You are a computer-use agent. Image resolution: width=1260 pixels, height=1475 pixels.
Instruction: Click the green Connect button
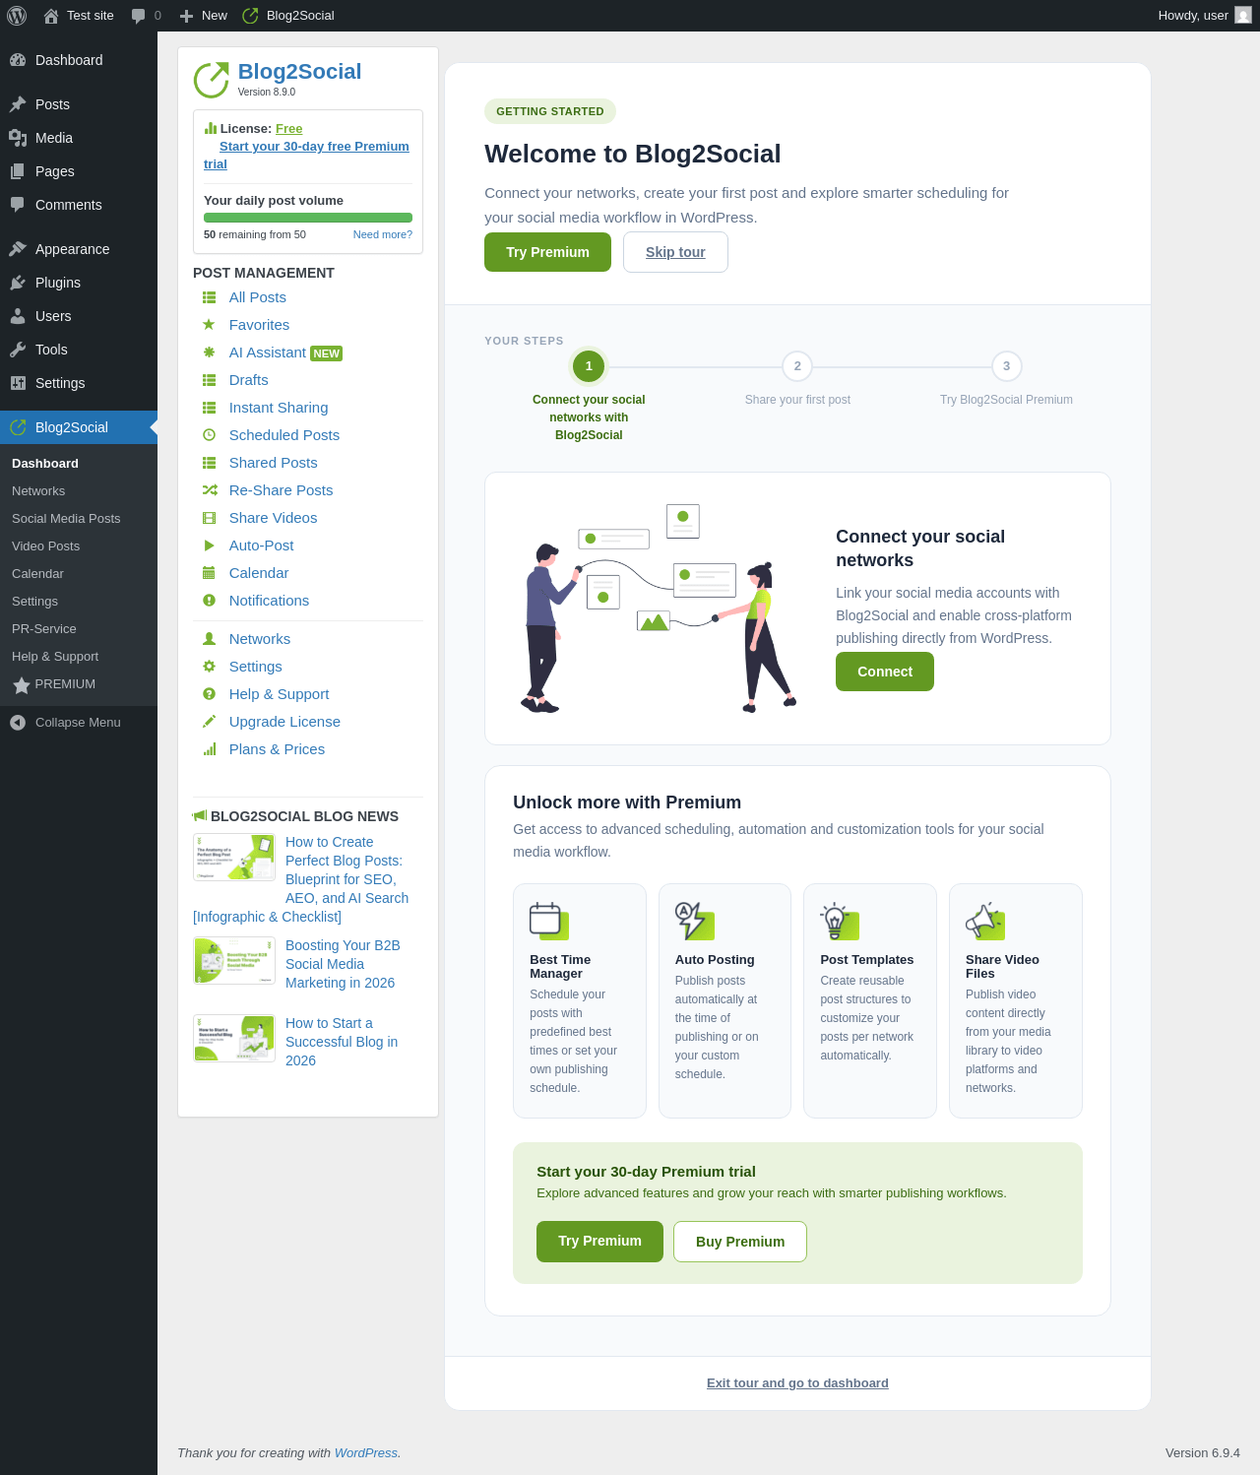point(885,672)
